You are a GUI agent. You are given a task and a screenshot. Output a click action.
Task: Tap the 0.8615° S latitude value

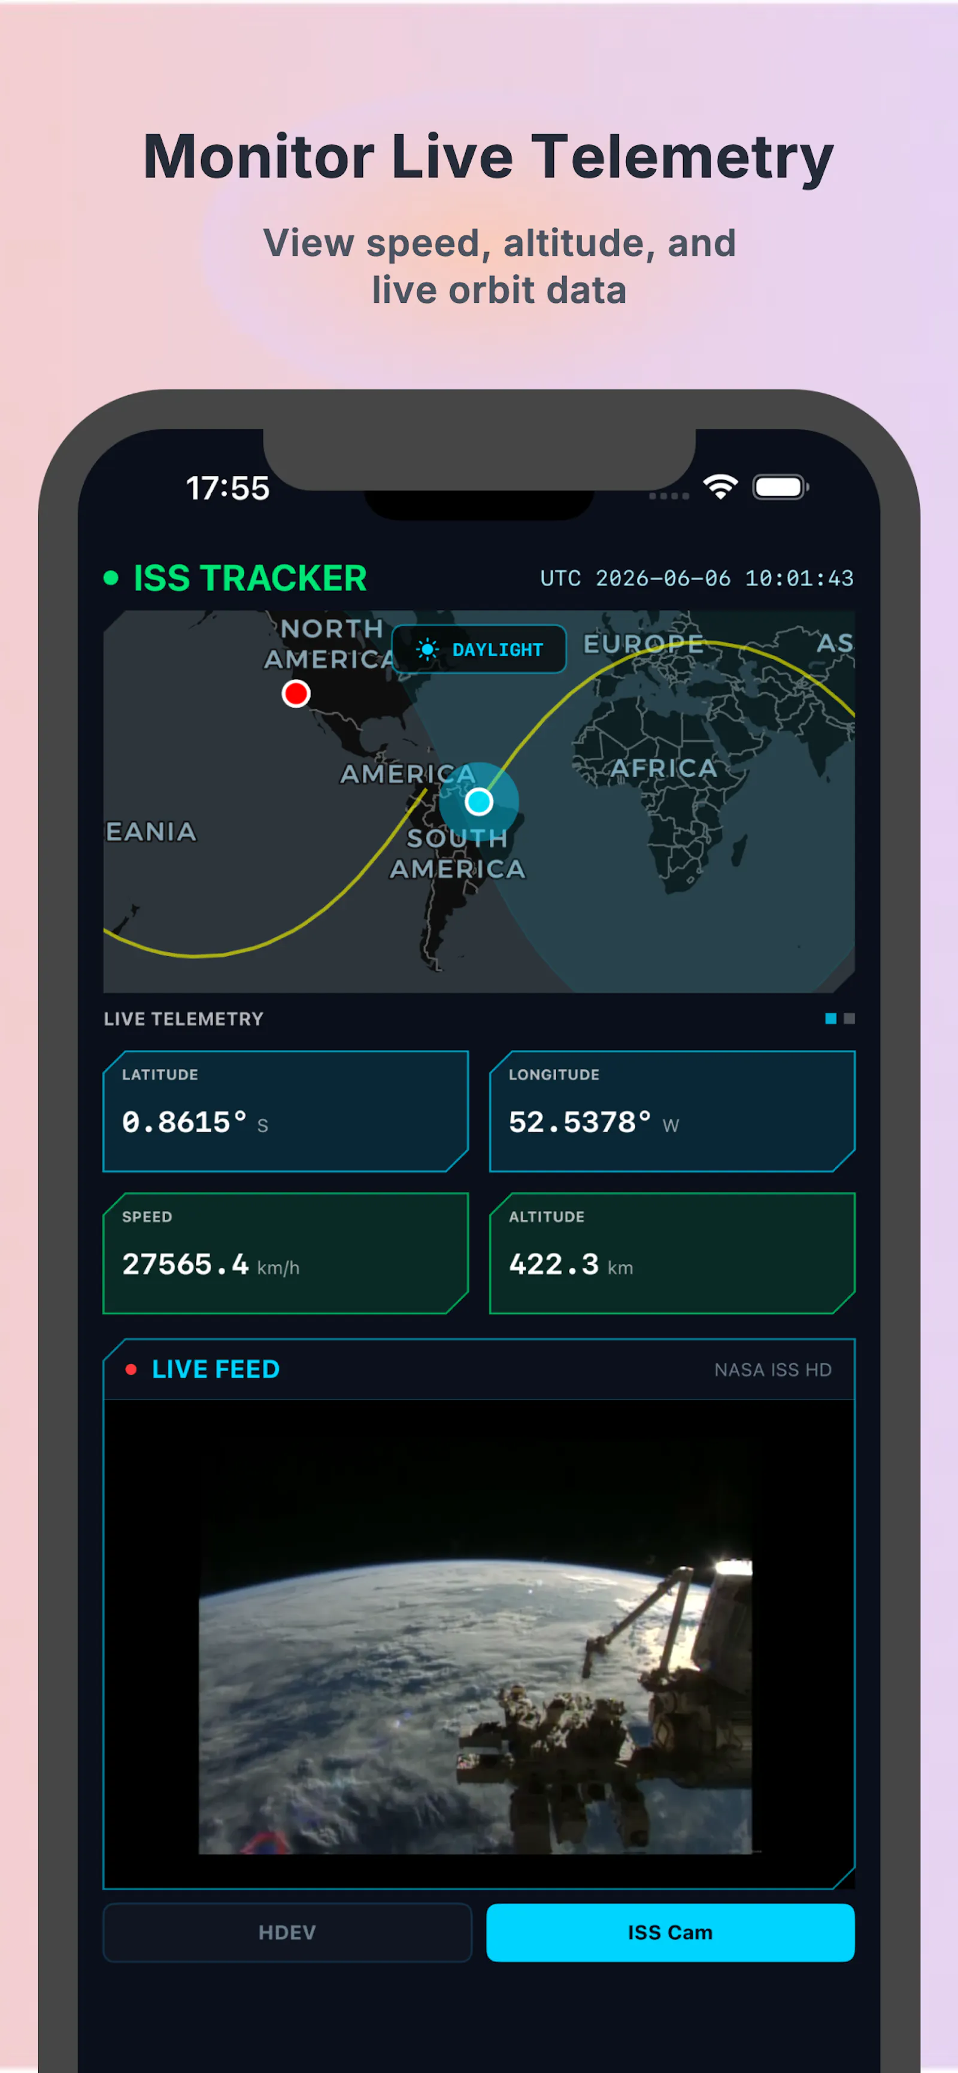click(195, 1122)
